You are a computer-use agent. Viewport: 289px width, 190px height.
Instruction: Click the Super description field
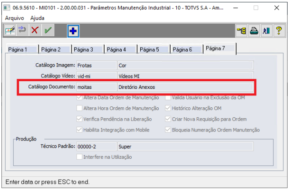(x=185, y=147)
